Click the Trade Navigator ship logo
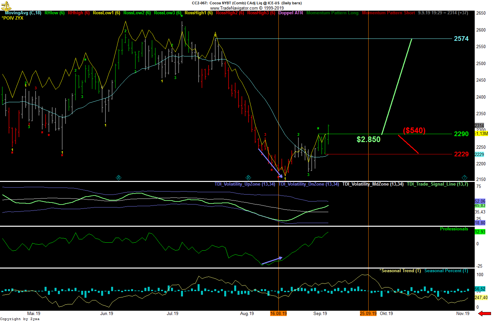This screenshot has width=494, height=321. pyautogui.click(x=6, y=6)
